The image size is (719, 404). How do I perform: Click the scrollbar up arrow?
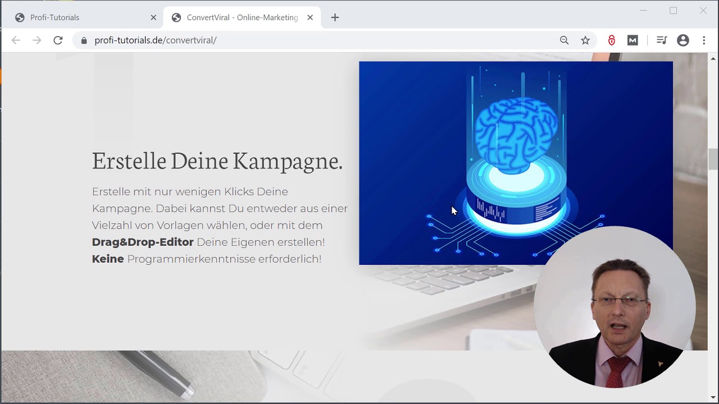pyautogui.click(x=713, y=58)
